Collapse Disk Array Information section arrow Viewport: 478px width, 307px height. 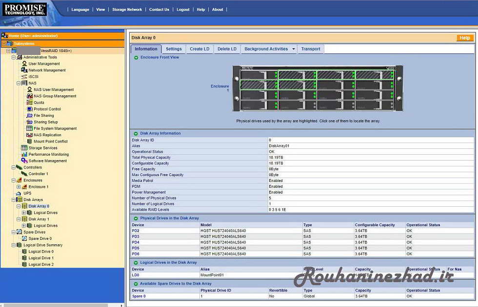[136, 133]
